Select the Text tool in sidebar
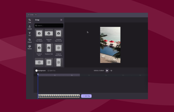 click(x=30, y=34)
